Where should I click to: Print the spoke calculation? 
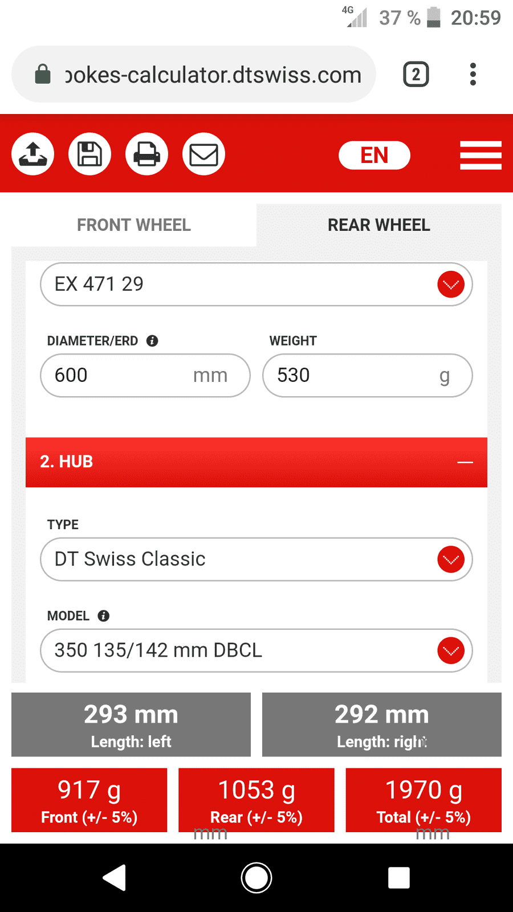click(146, 154)
